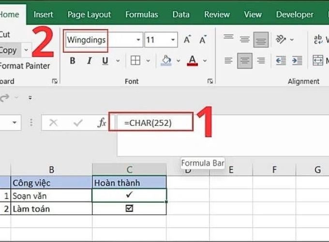The height and width of the screenshot is (242, 329).
Task: Open Name Box dropdown arrow
Action: pyautogui.click(x=15, y=122)
